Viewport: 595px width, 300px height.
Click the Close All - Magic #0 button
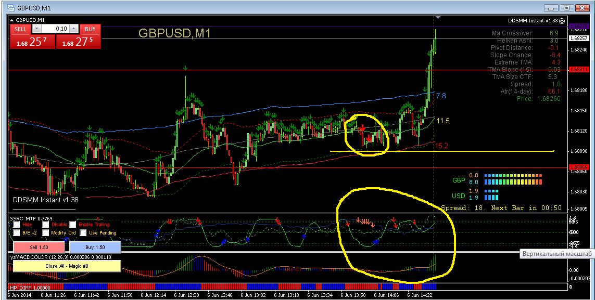(x=67, y=266)
